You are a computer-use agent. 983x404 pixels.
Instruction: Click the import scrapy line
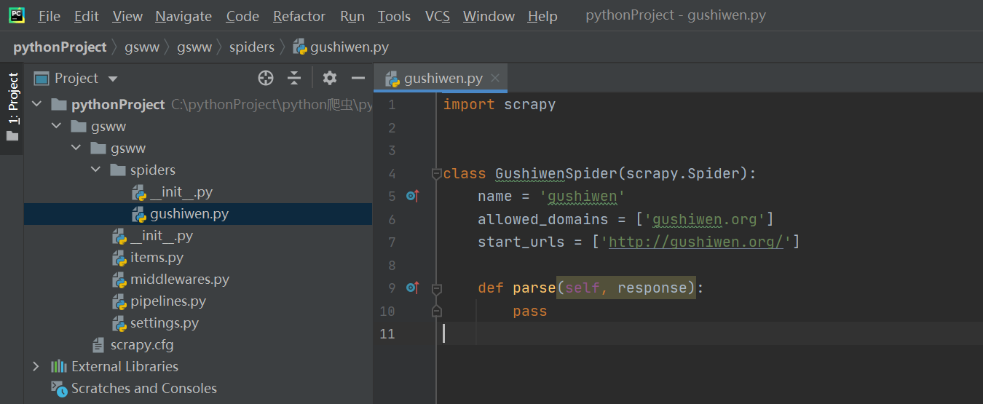(x=500, y=104)
